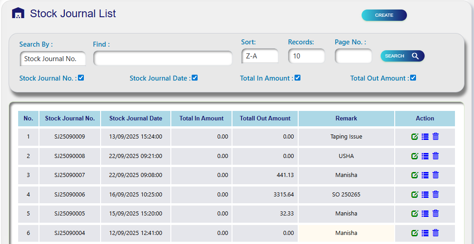Change the Records per page field
This screenshot has width=474, height=244.
pos(306,56)
